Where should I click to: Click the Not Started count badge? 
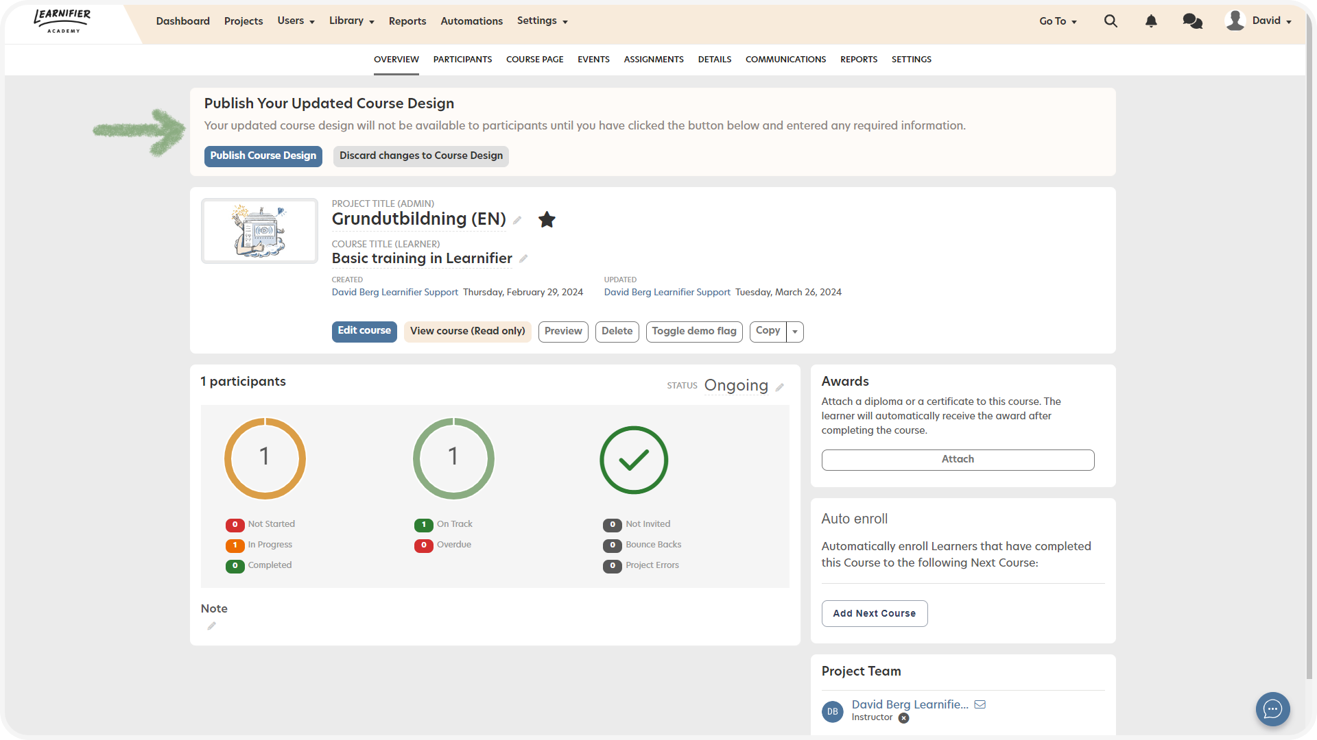(235, 525)
